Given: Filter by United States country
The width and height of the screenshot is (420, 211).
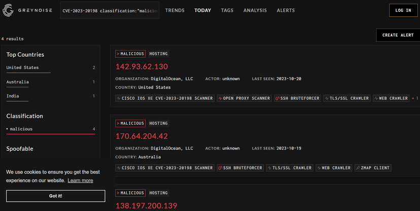Looking at the screenshot, I should tap(51, 68).
